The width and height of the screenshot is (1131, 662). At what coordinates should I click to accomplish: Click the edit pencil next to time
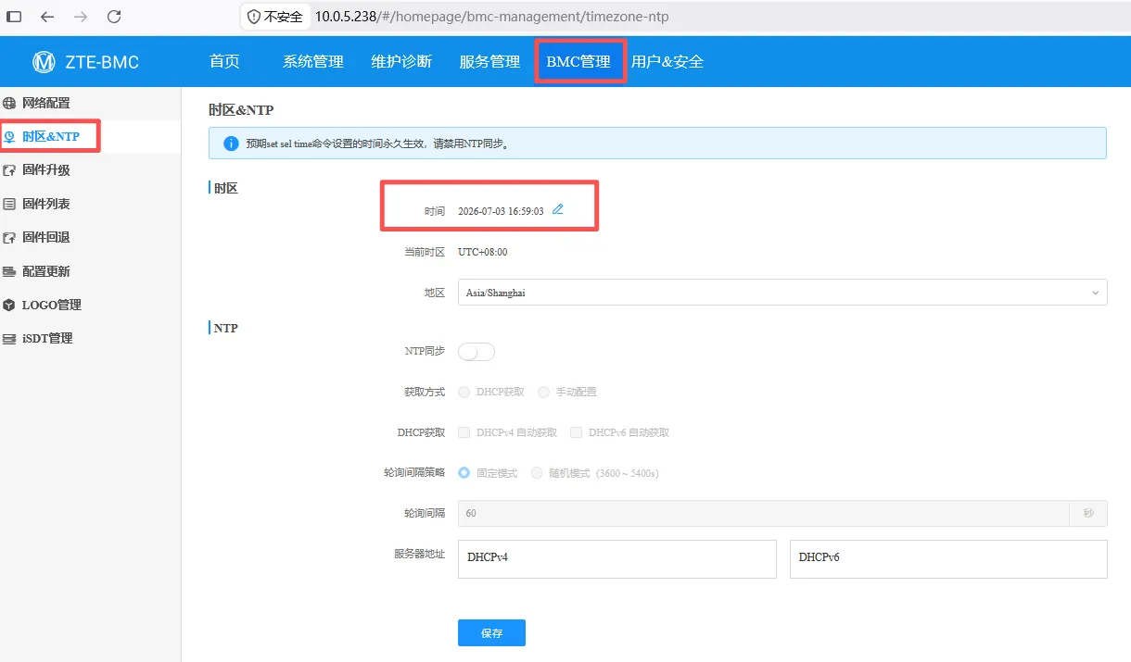point(558,209)
